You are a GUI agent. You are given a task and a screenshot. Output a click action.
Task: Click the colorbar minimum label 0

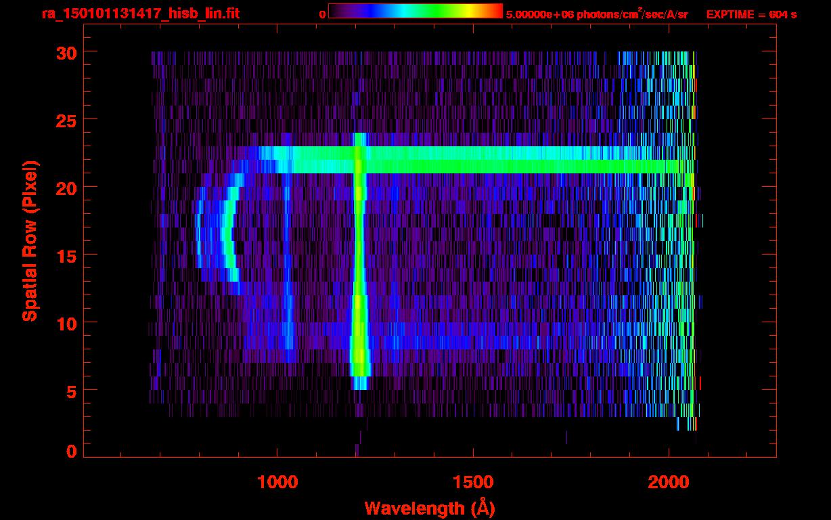[323, 15]
